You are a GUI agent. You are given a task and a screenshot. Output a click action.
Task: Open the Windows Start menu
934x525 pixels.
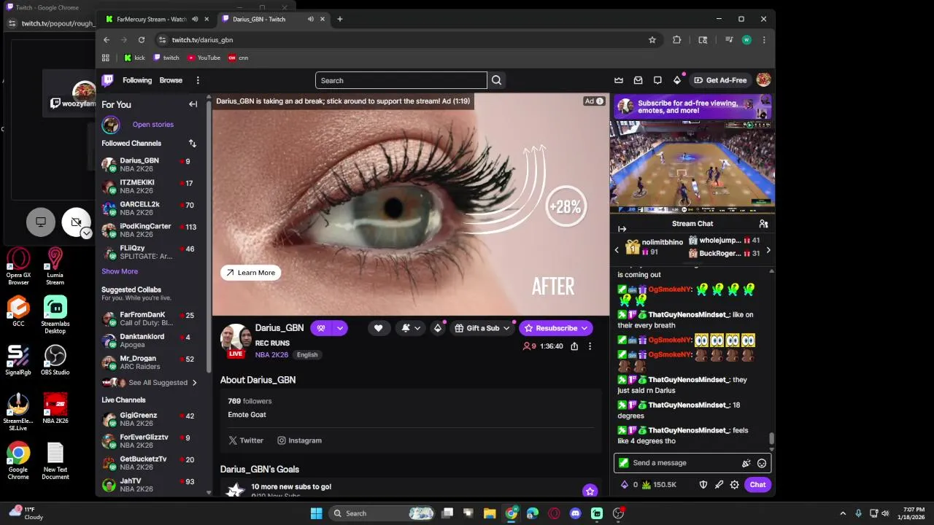tap(316, 513)
